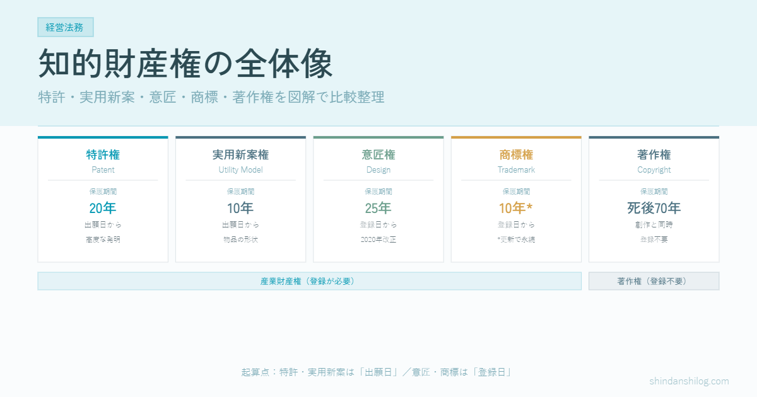Select the Utility Model English label

(240, 170)
